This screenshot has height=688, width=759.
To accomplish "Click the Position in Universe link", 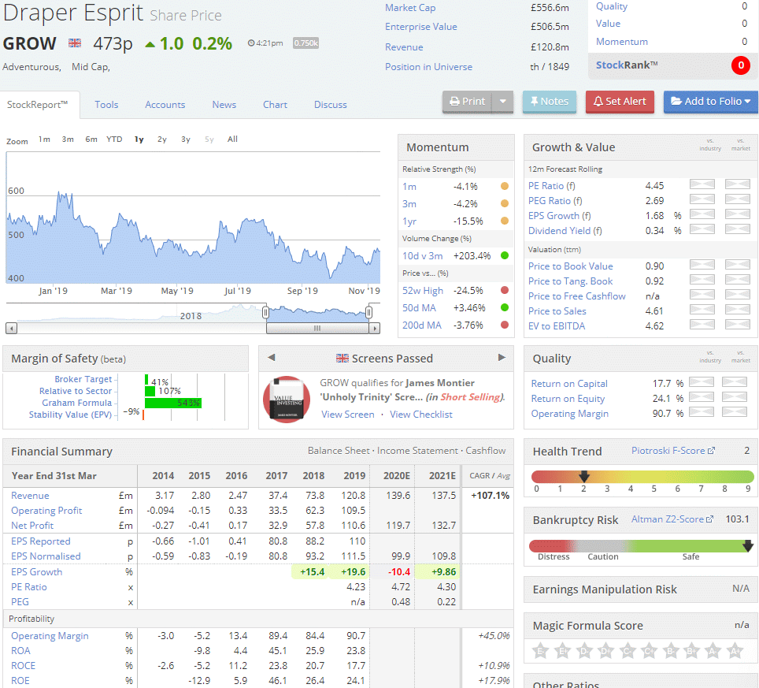I will point(428,67).
